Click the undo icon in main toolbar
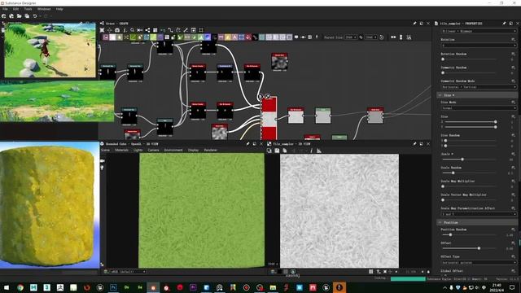This screenshot has width=521, height=293. click(35, 16)
